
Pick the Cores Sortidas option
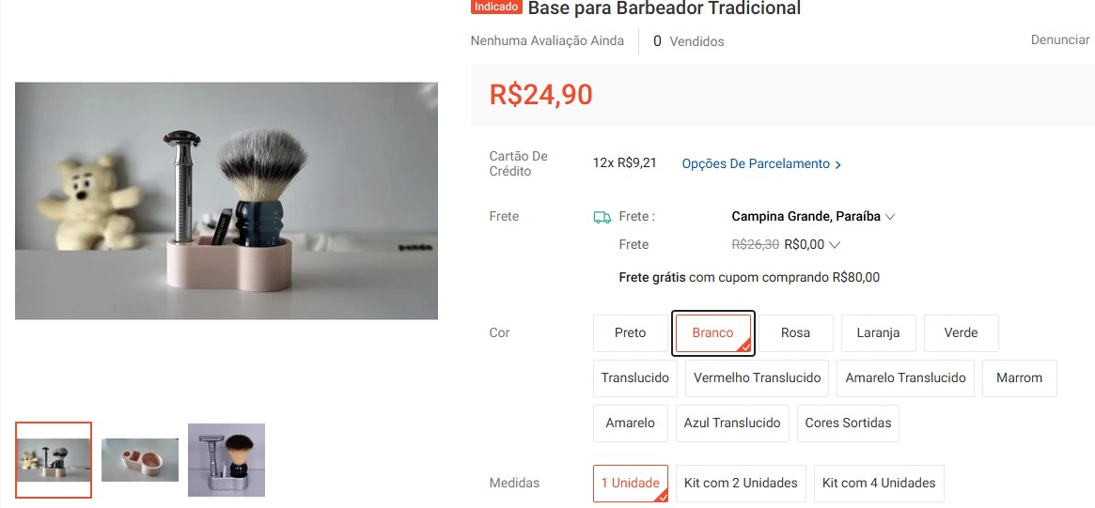point(848,423)
